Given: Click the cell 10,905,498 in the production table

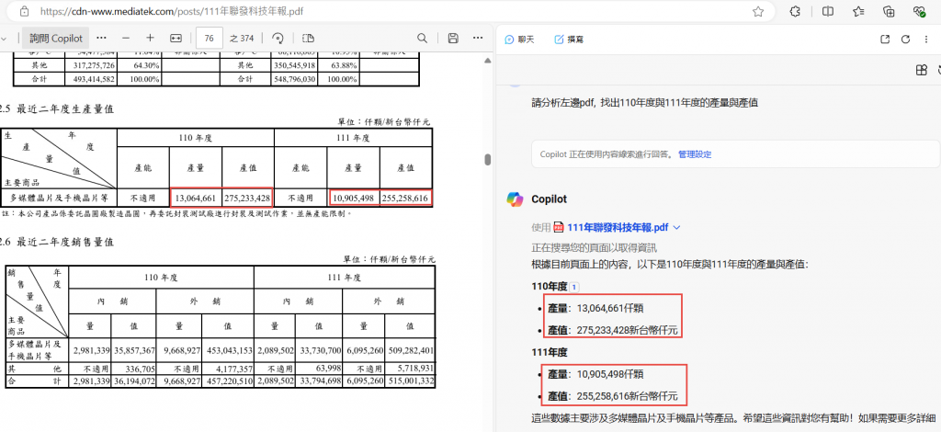Looking at the screenshot, I should pyautogui.click(x=354, y=198).
